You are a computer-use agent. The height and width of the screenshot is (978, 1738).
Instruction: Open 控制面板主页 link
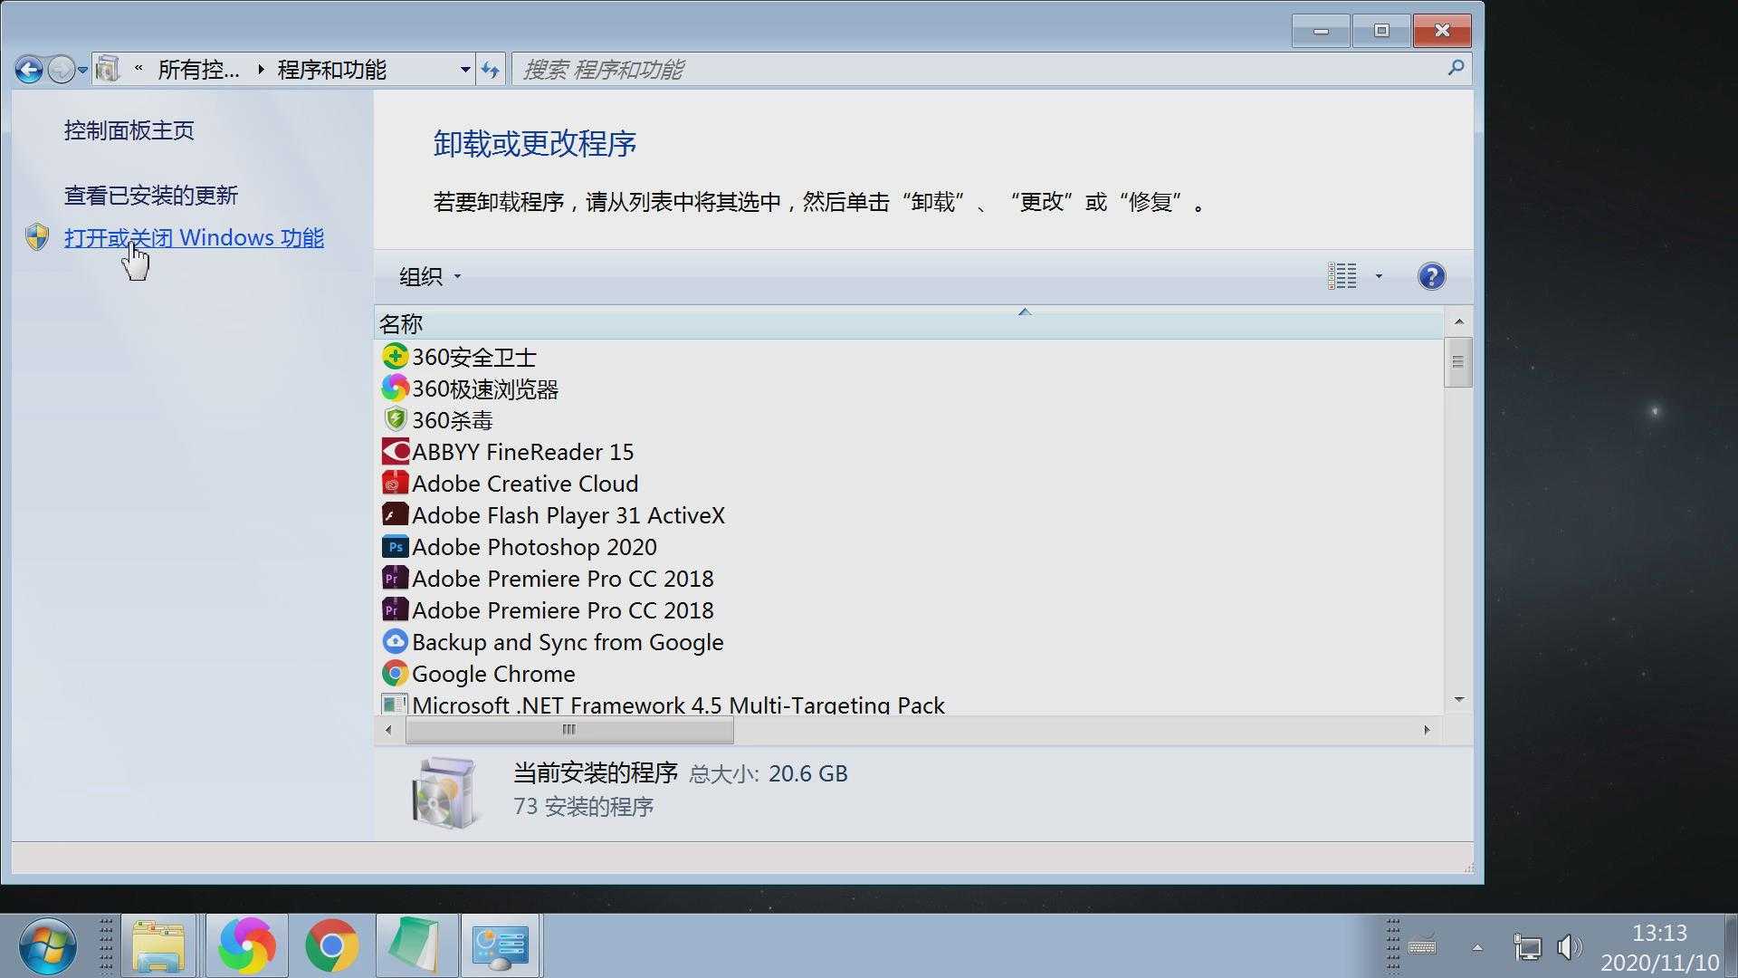coord(129,130)
